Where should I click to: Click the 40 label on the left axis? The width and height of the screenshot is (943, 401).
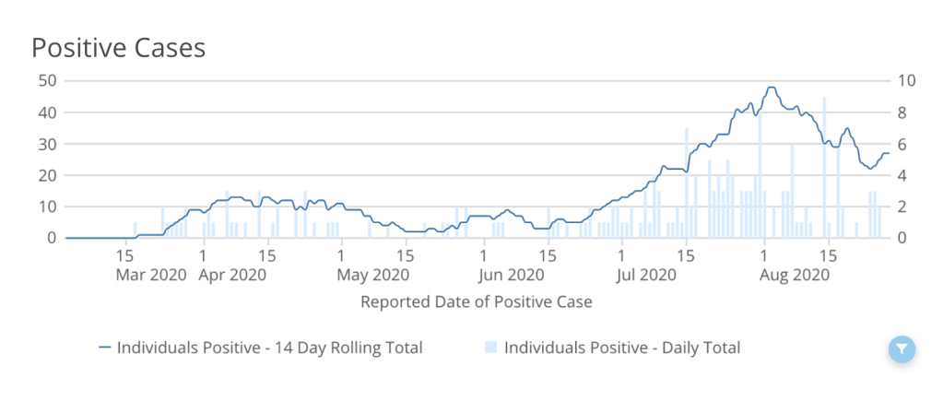click(47, 112)
